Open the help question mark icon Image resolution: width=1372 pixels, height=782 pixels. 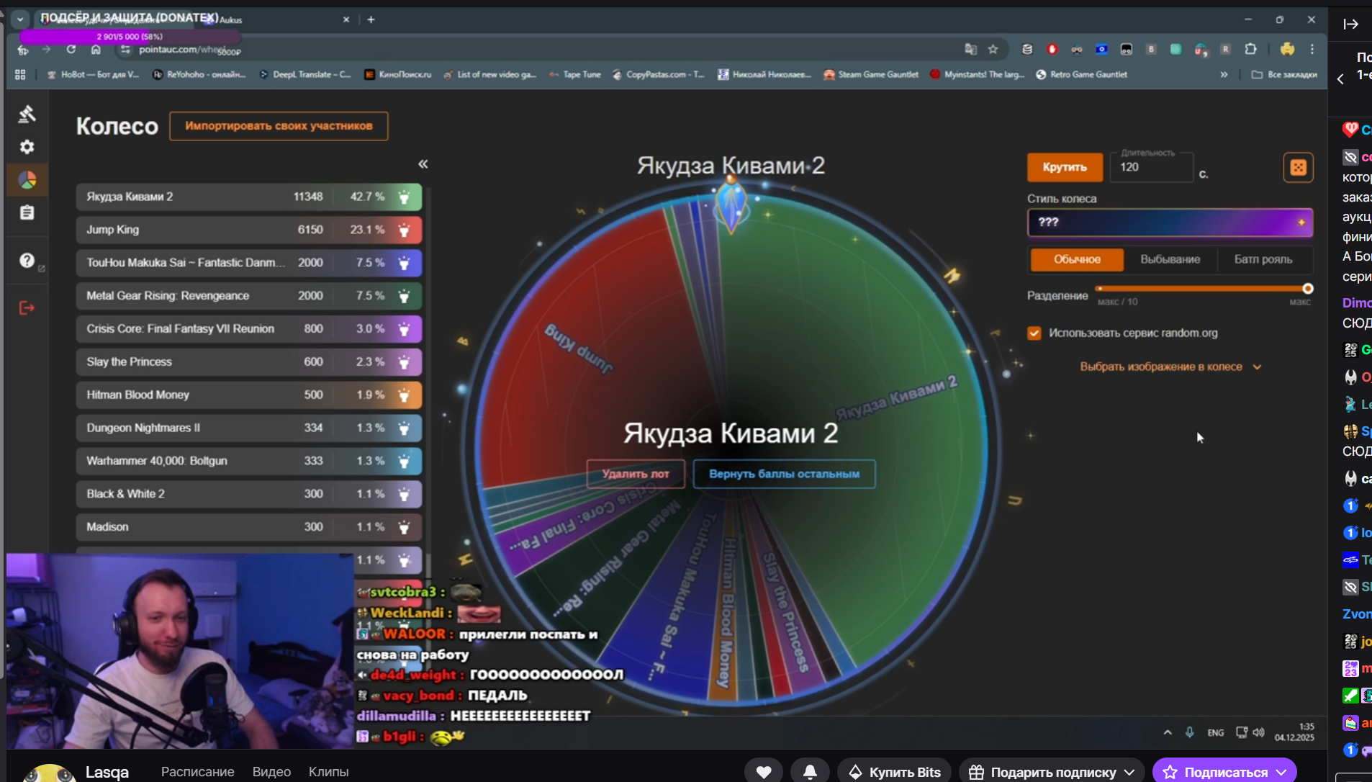pos(27,261)
